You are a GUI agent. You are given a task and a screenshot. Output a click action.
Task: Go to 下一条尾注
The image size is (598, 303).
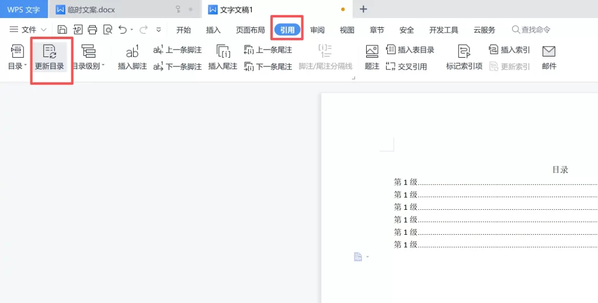point(268,66)
